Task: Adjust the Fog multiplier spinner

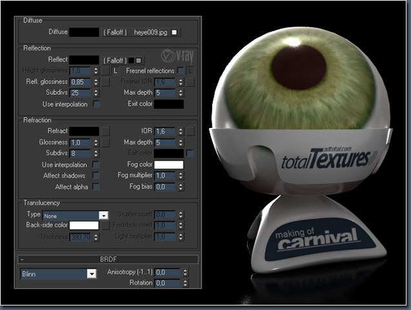Action: click(181, 176)
